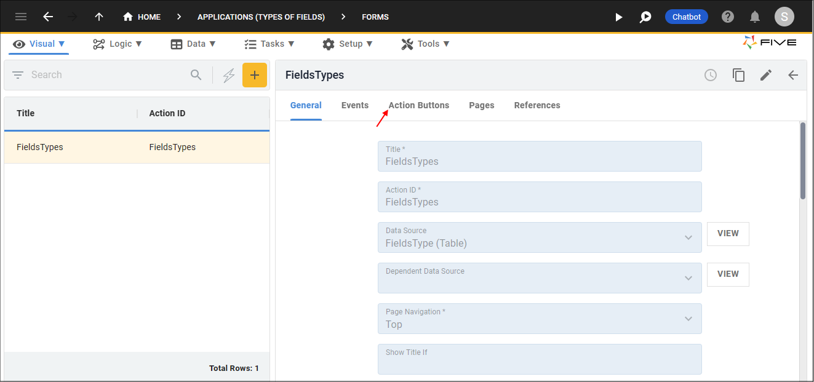
Task: Open the Page Navigation dropdown
Action: point(688,319)
